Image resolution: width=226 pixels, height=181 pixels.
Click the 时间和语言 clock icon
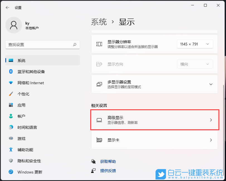pyautogui.click(x=11, y=127)
